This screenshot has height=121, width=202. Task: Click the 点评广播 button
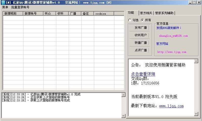tap(140, 50)
